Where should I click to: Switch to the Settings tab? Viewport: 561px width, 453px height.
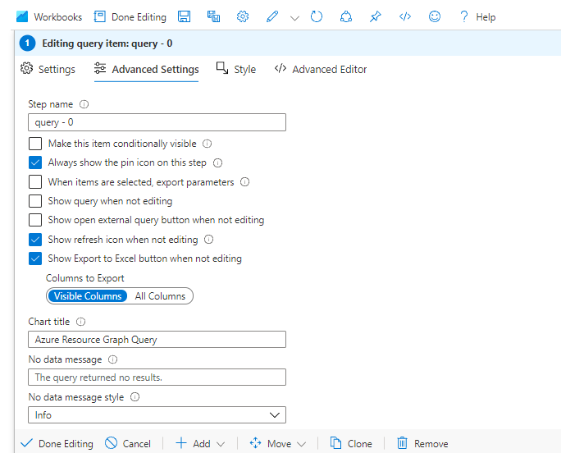click(48, 70)
